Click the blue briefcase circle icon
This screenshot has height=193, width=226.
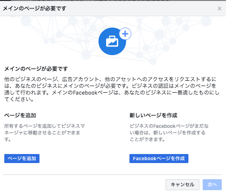[x=112, y=41]
